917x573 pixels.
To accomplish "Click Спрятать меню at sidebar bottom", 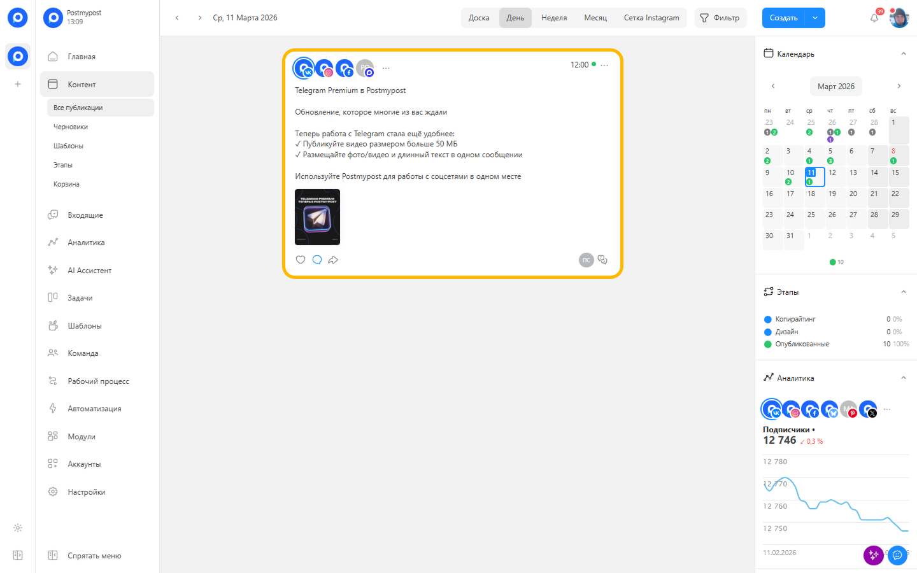I will coord(94,556).
